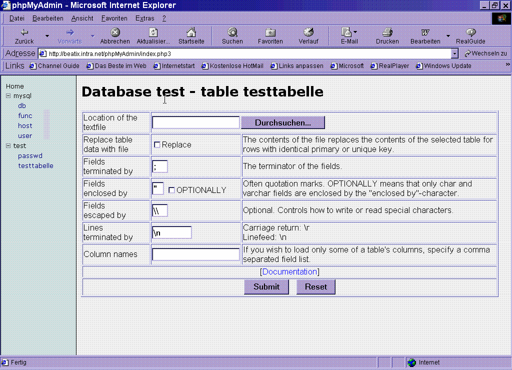Open the Documentation link
Image resolution: width=512 pixels, height=370 pixels.
click(x=289, y=271)
